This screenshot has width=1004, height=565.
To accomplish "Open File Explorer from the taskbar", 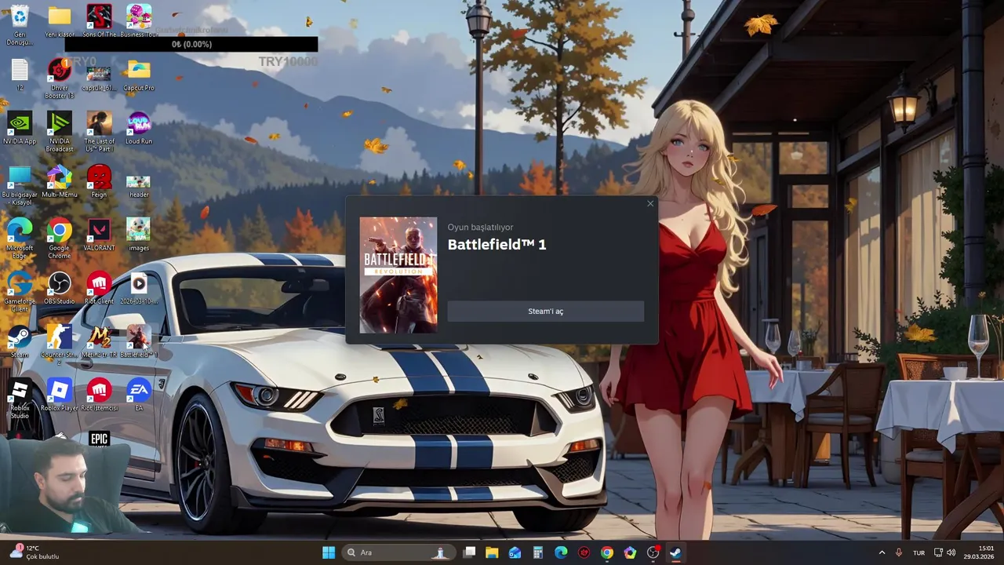I will (492, 552).
